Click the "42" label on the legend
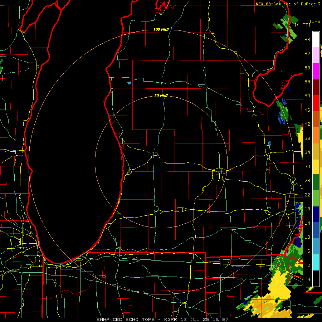Viewport: 322px width, 322px height. click(307, 124)
